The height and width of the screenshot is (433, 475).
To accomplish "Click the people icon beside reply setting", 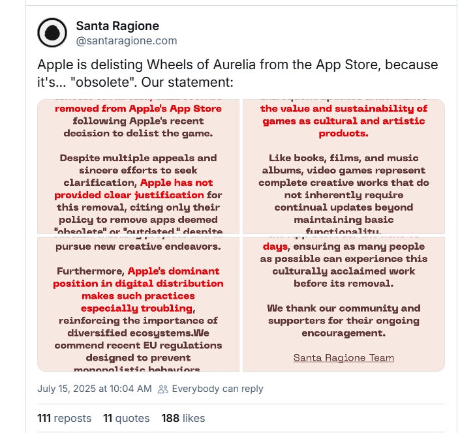I will [163, 389].
